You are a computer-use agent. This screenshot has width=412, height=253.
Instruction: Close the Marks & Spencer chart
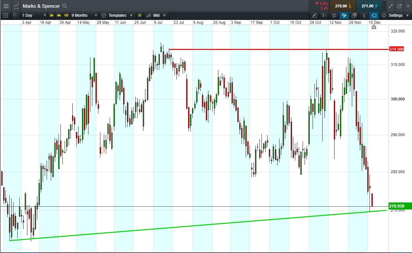[407, 6]
